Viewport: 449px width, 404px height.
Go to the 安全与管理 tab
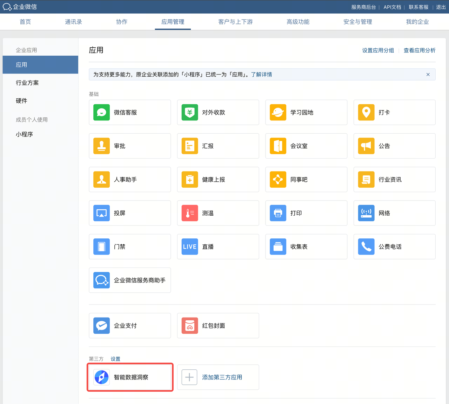(x=357, y=22)
